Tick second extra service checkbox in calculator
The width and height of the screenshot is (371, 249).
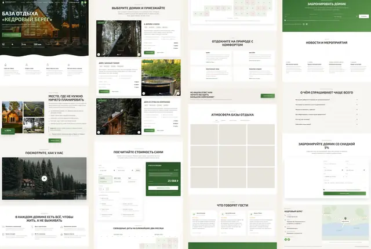pyautogui.click(x=100, y=204)
